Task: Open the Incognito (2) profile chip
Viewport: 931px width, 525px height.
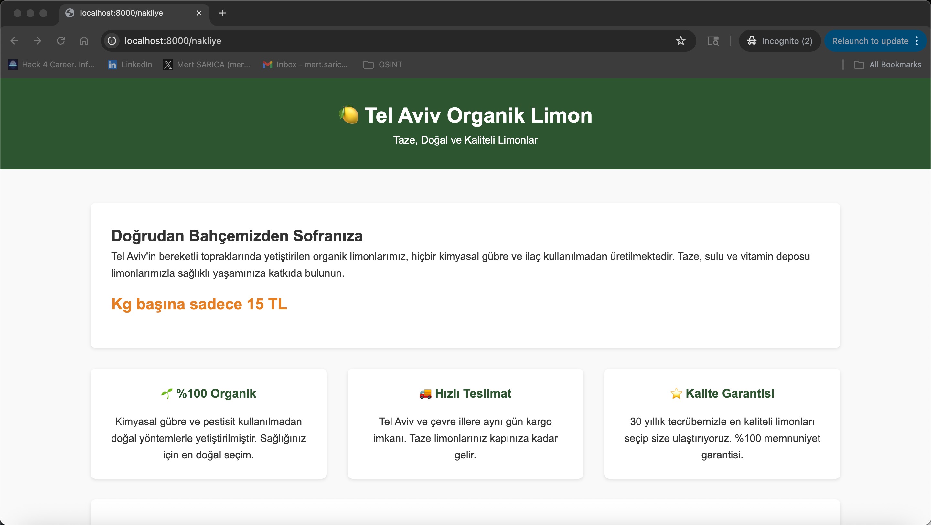Action: 780,41
